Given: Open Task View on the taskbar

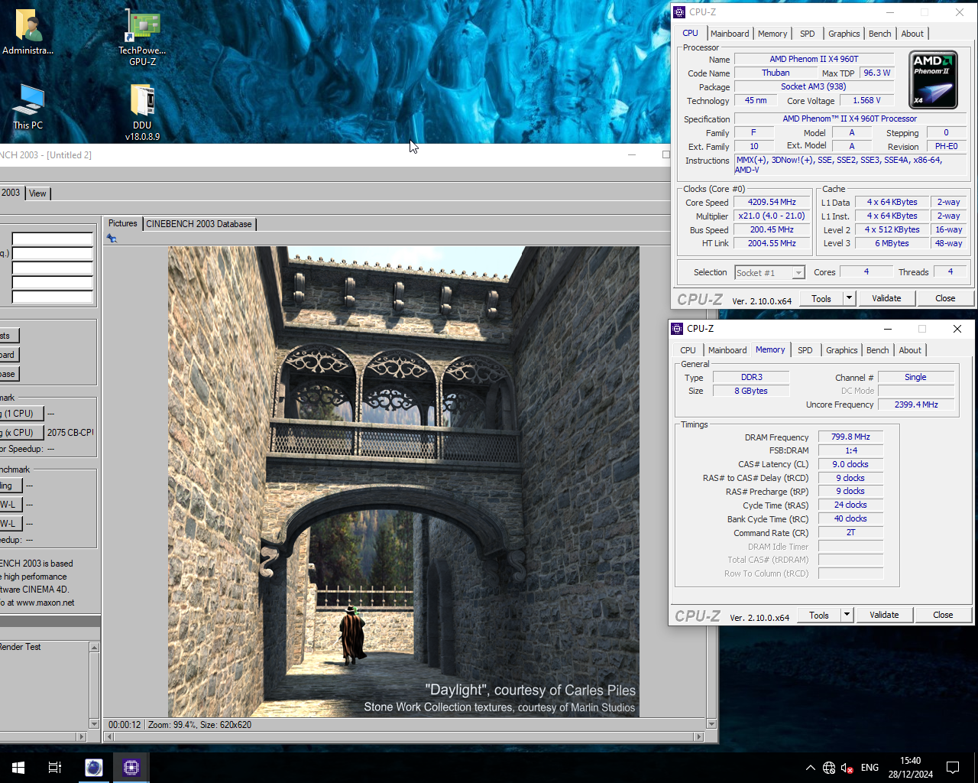Looking at the screenshot, I should [55, 767].
